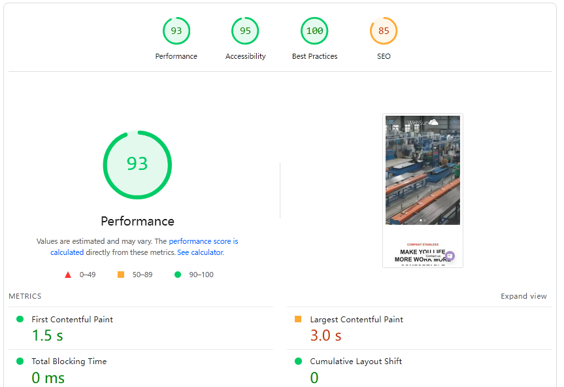
Task: Expand the Total Blocking Time metric
Action: pyautogui.click(x=69, y=362)
